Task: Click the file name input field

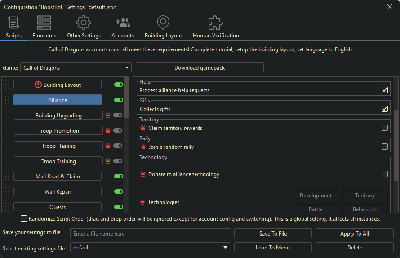Action: coord(150,234)
